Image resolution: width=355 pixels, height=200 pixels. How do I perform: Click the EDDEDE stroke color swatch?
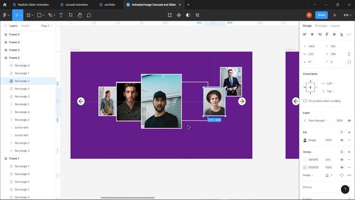[x=305, y=167]
